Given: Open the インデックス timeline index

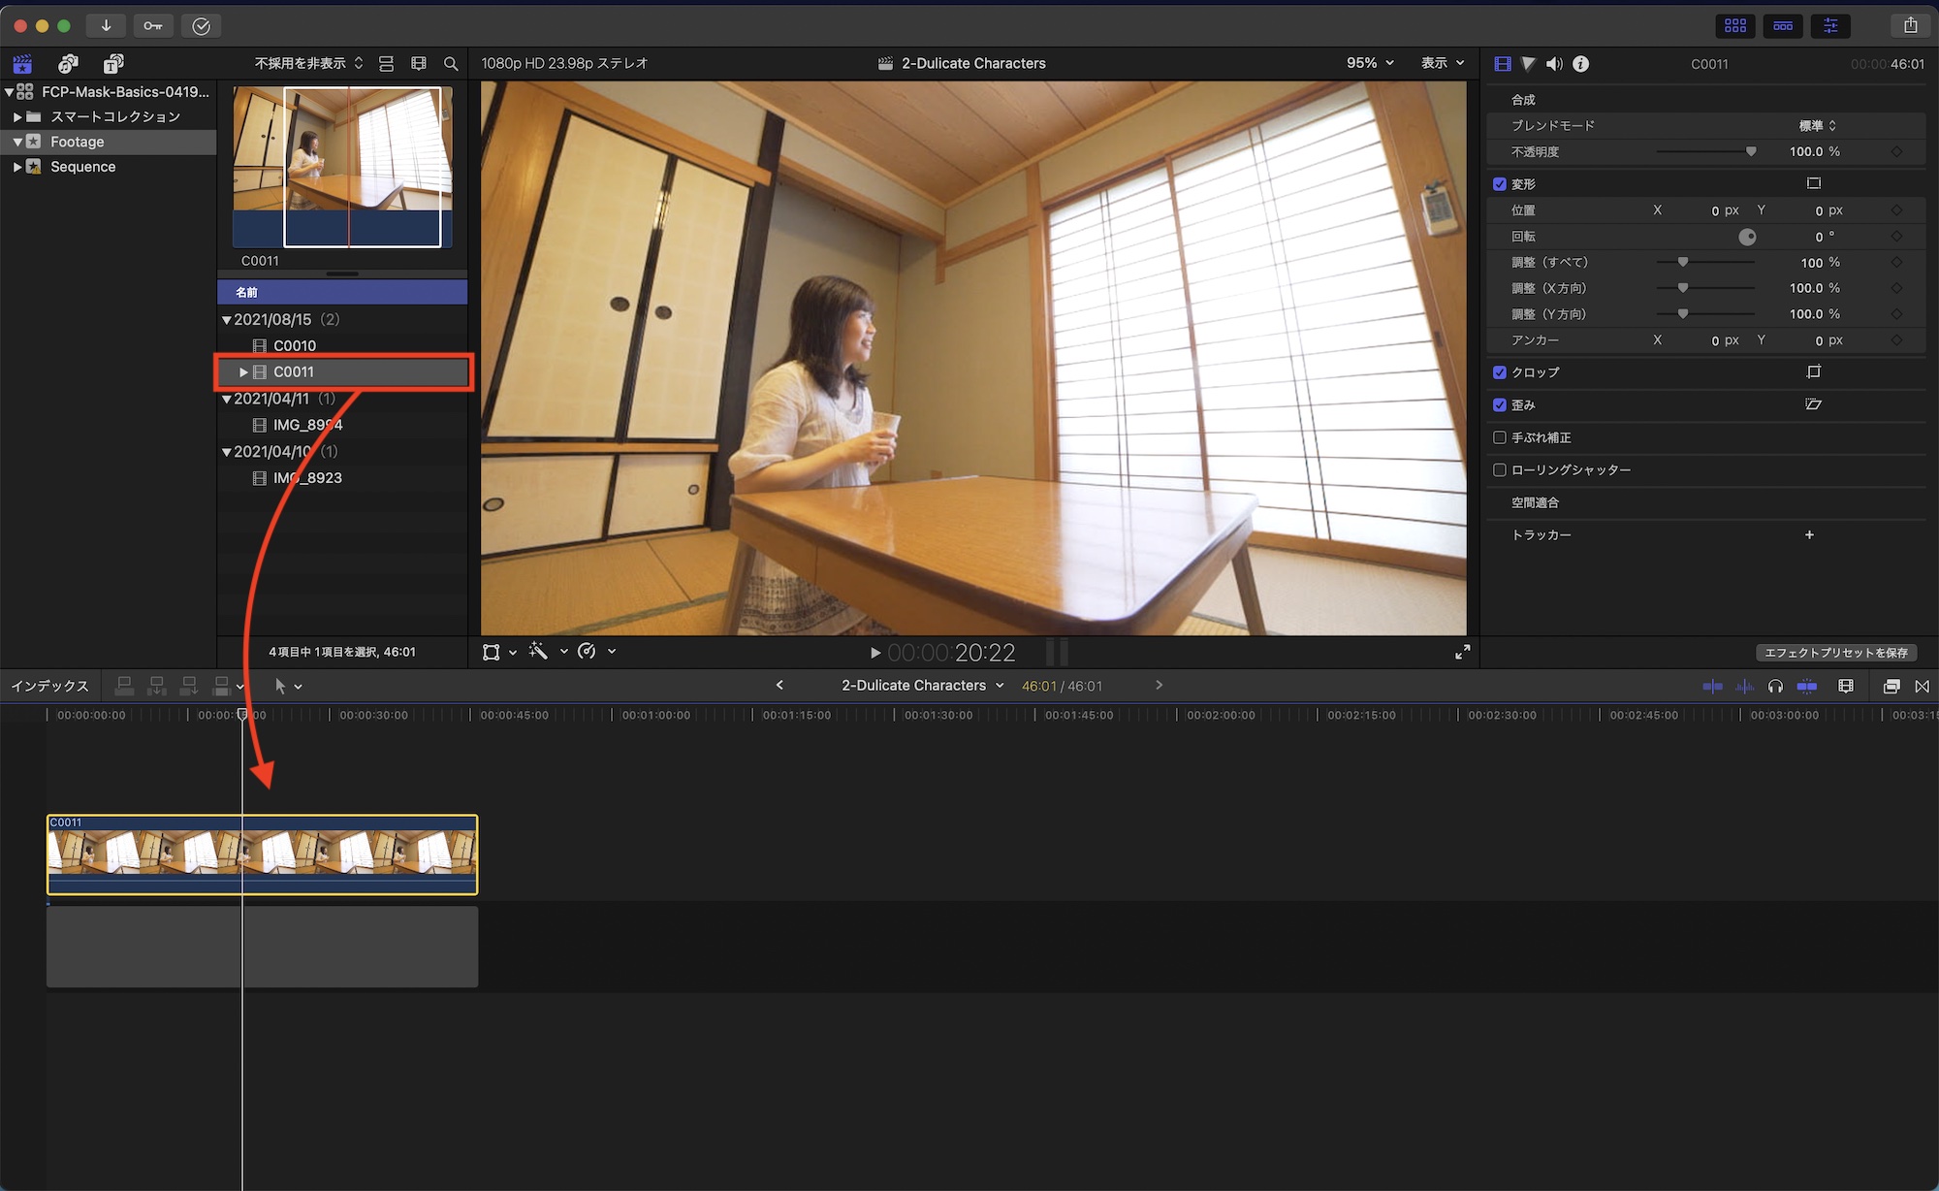Looking at the screenshot, I should [49, 686].
